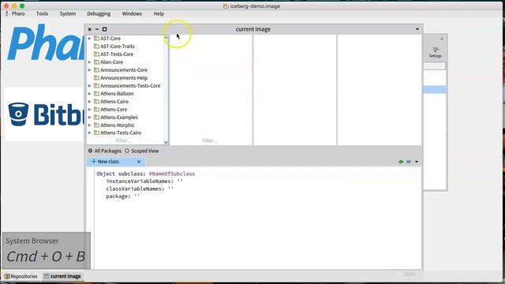Image resolution: width=505 pixels, height=284 pixels.
Task: Open the Tools menu
Action: [42, 13]
